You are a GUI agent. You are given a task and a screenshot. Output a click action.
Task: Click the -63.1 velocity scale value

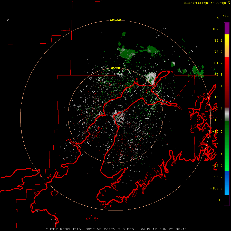pos(217,154)
